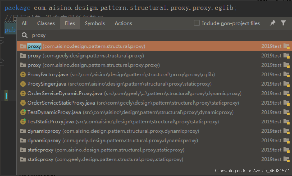Viewport: 292px width, 176px height.
Task: Pin the search popup with the pin icon
Action: coord(273,23)
